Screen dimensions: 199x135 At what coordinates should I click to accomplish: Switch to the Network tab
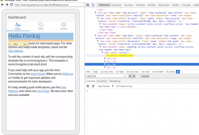[116, 5]
